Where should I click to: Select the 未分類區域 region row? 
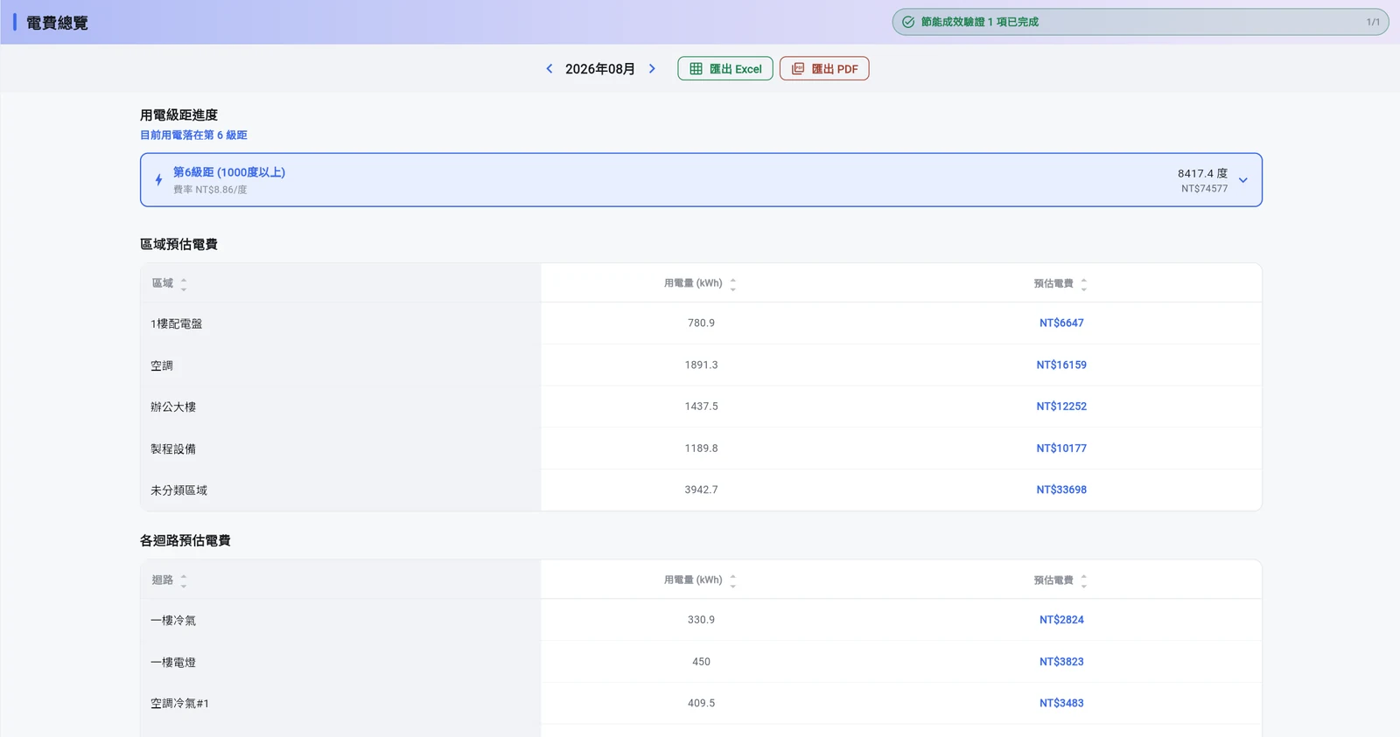pos(701,490)
